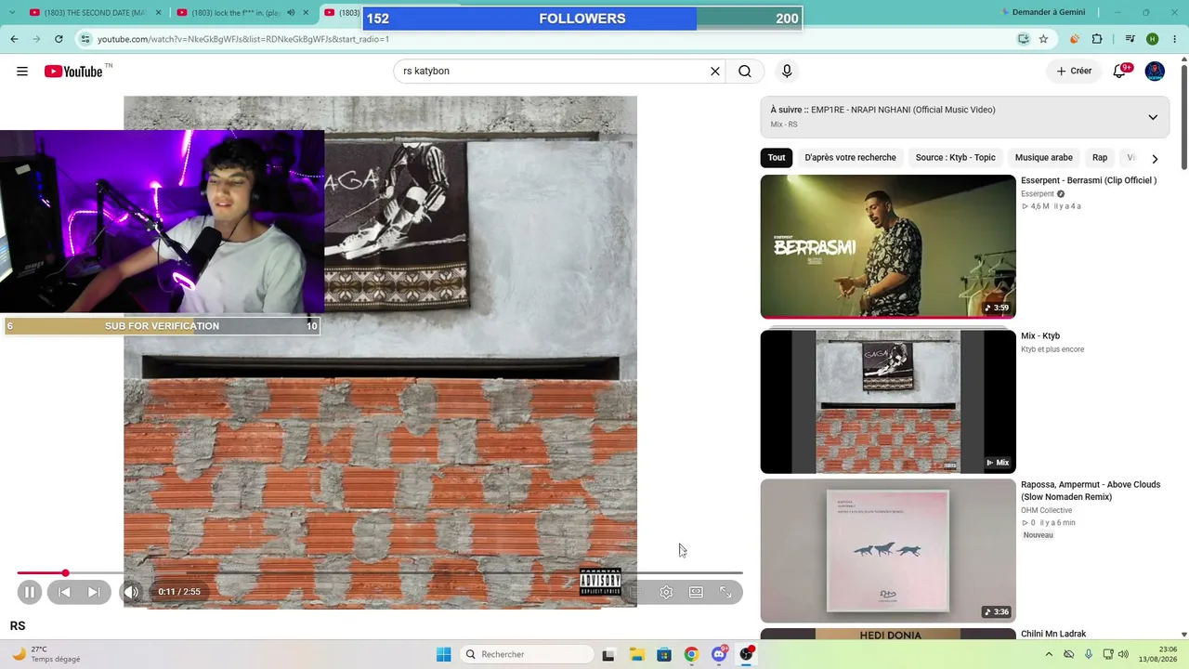
Task: Select the "Musique arabe" filter chip
Action: pos(1044,158)
